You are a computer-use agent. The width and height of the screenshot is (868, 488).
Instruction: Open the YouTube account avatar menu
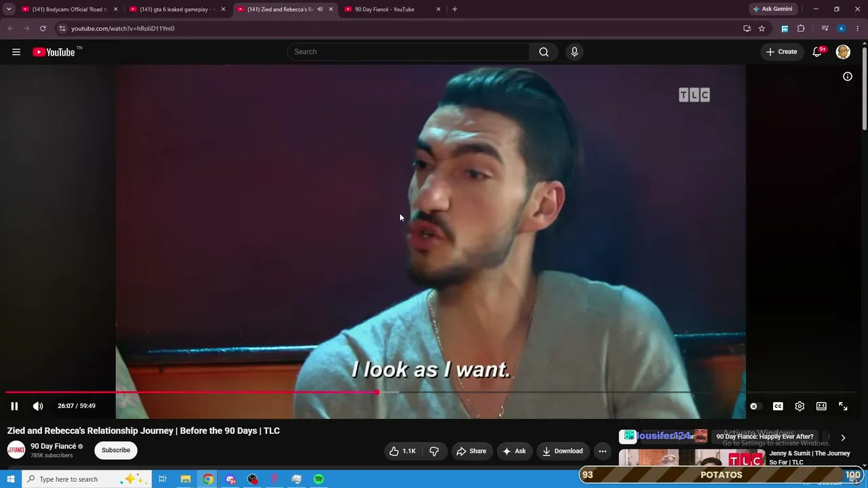click(x=843, y=52)
